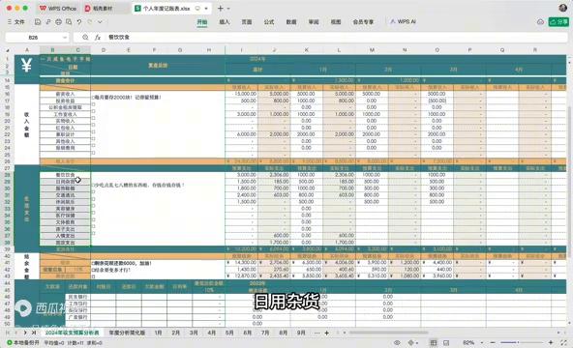
Task: Open the 审阅 ribbon tab
Action: click(314, 22)
